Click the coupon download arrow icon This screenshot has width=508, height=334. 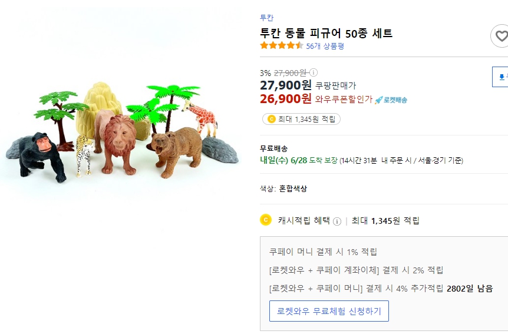coord(502,77)
